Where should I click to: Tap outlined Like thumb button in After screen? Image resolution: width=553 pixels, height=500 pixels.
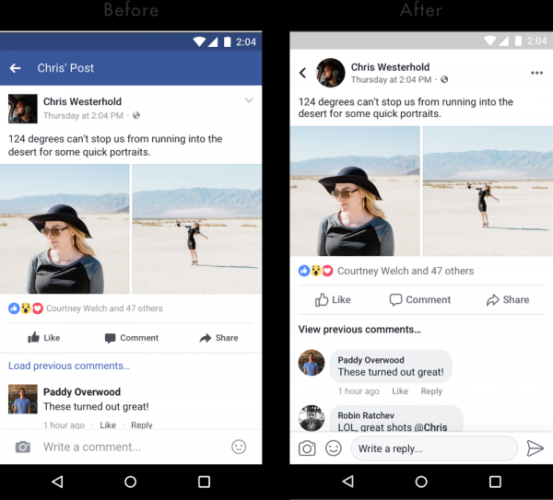coord(333,299)
